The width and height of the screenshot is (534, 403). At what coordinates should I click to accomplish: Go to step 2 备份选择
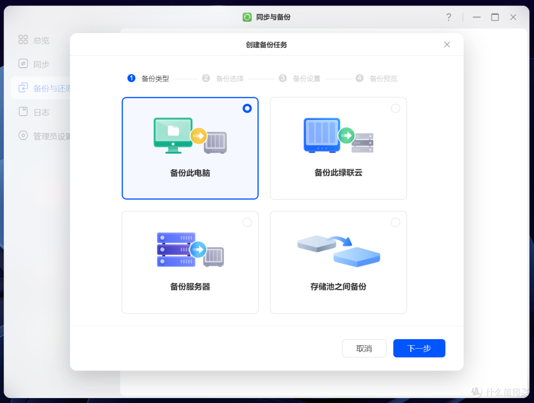tap(222, 78)
